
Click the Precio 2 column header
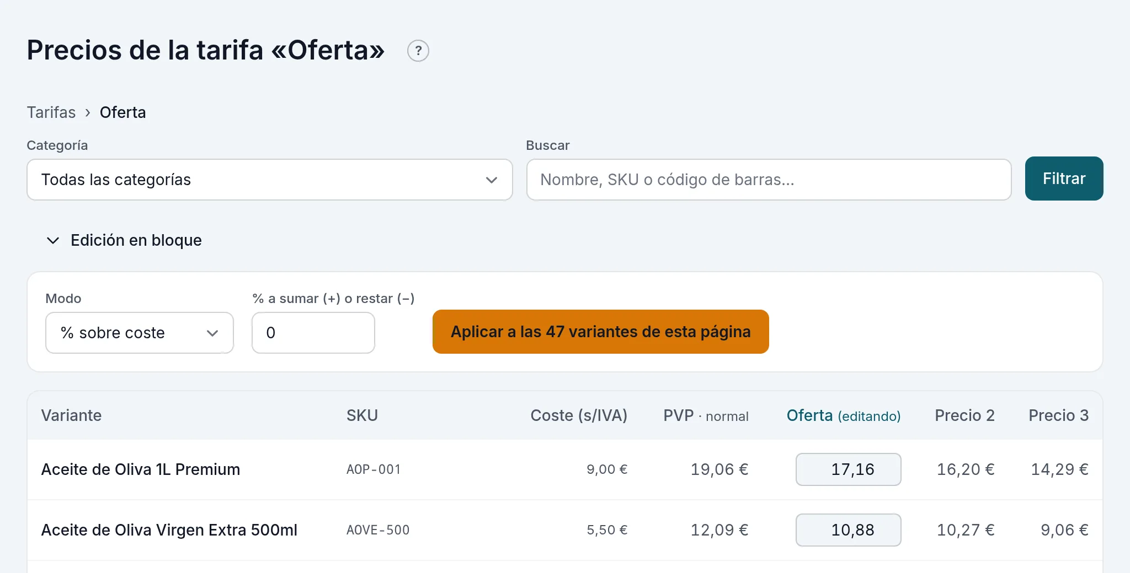pyautogui.click(x=964, y=415)
